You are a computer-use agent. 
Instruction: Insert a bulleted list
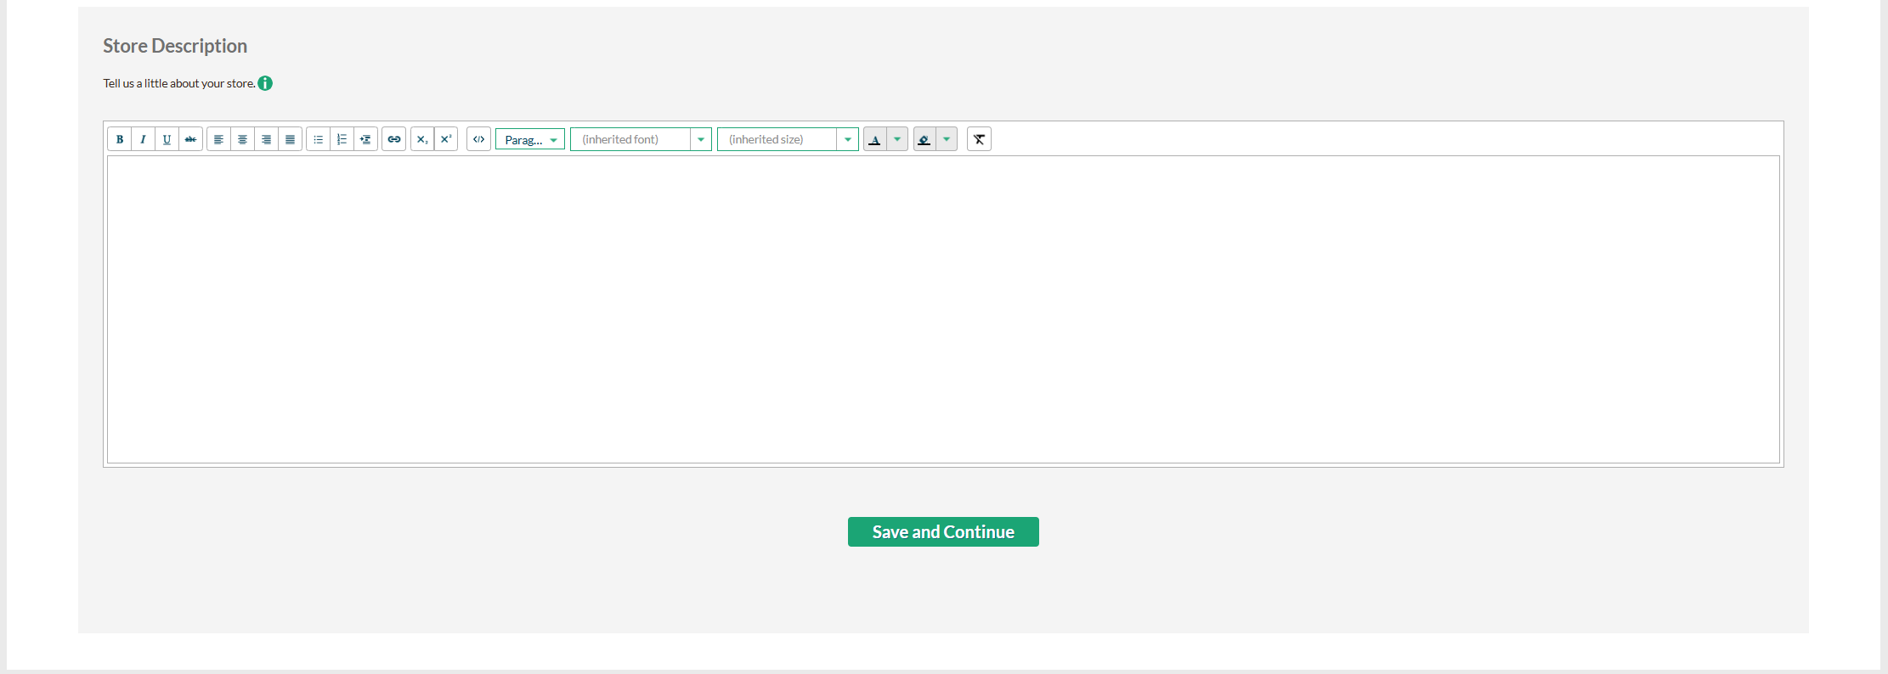[x=318, y=139]
